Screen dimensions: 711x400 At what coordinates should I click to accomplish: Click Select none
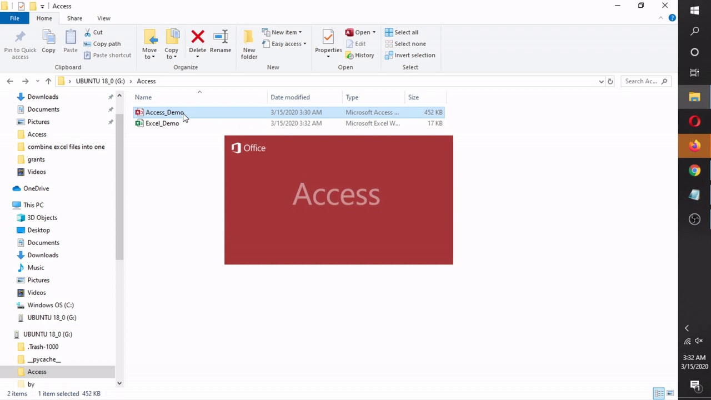point(405,44)
